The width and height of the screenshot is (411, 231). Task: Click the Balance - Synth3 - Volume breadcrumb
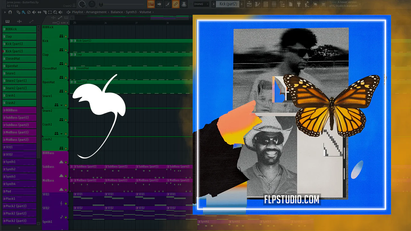click(131, 12)
